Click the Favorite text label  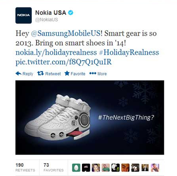point(78,74)
